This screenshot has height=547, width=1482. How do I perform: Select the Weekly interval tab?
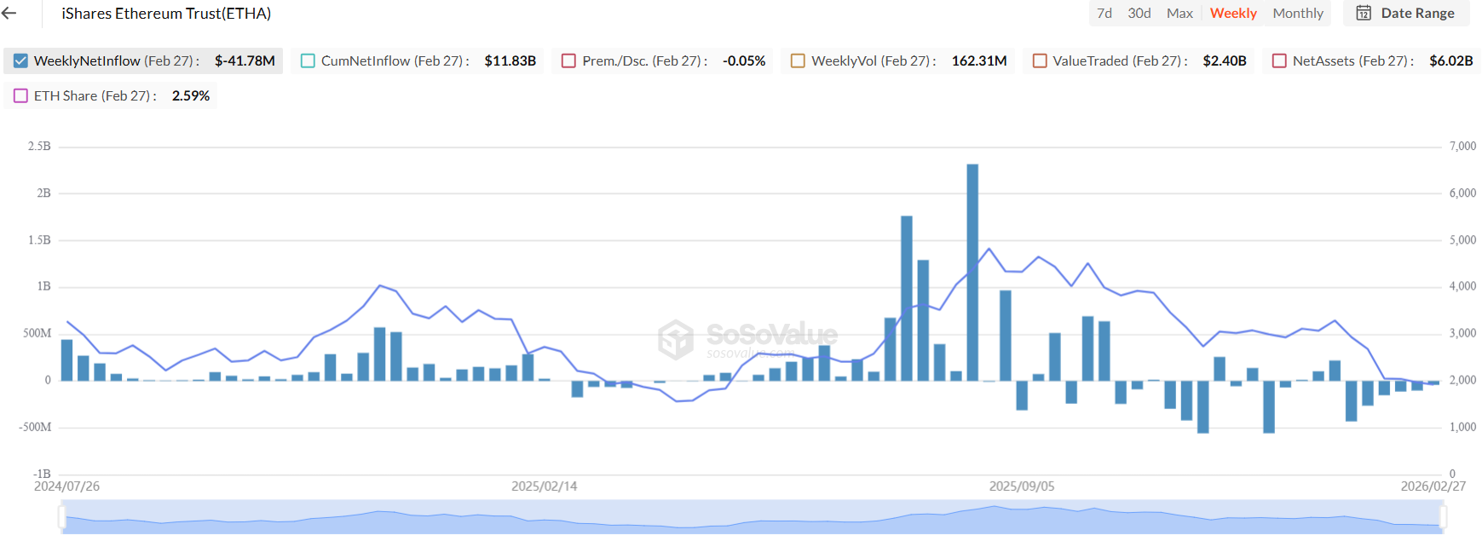pos(1233,13)
